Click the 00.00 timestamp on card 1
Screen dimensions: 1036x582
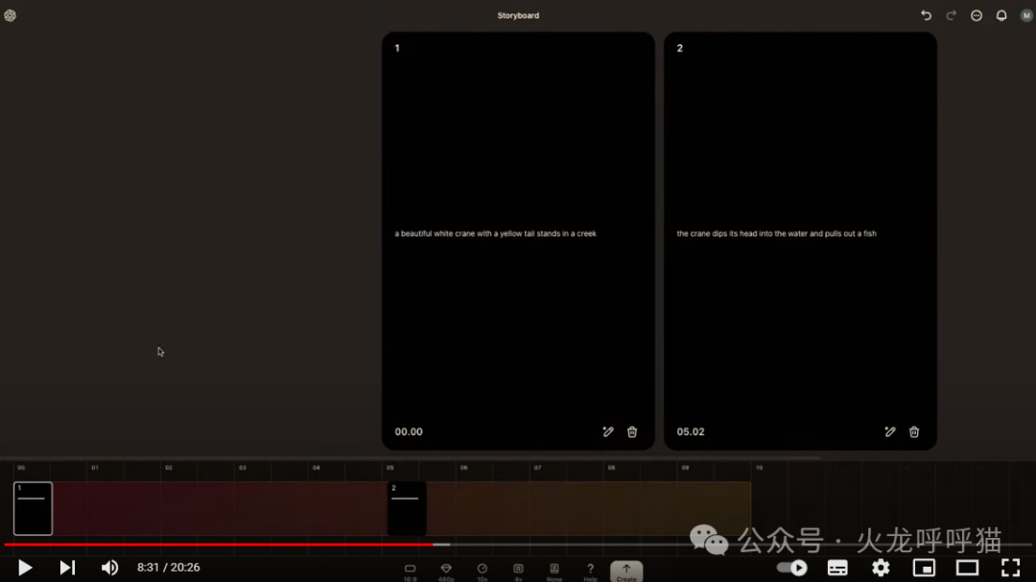(x=409, y=432)
